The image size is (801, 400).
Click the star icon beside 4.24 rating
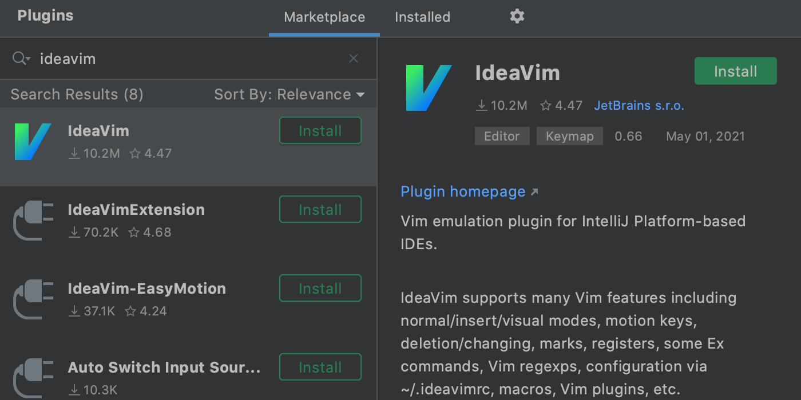pyautogui.click(x=130, y=311)
